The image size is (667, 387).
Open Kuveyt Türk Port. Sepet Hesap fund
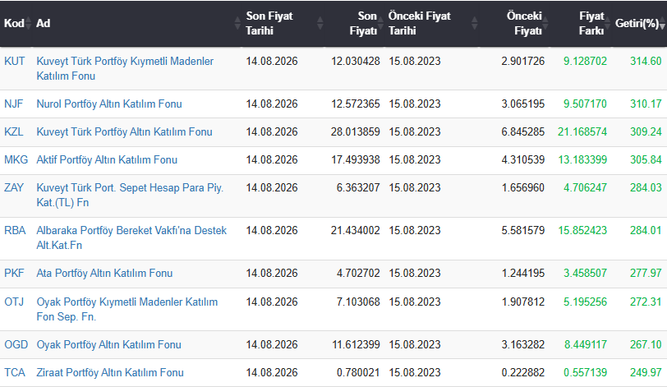tap(130, 195)
